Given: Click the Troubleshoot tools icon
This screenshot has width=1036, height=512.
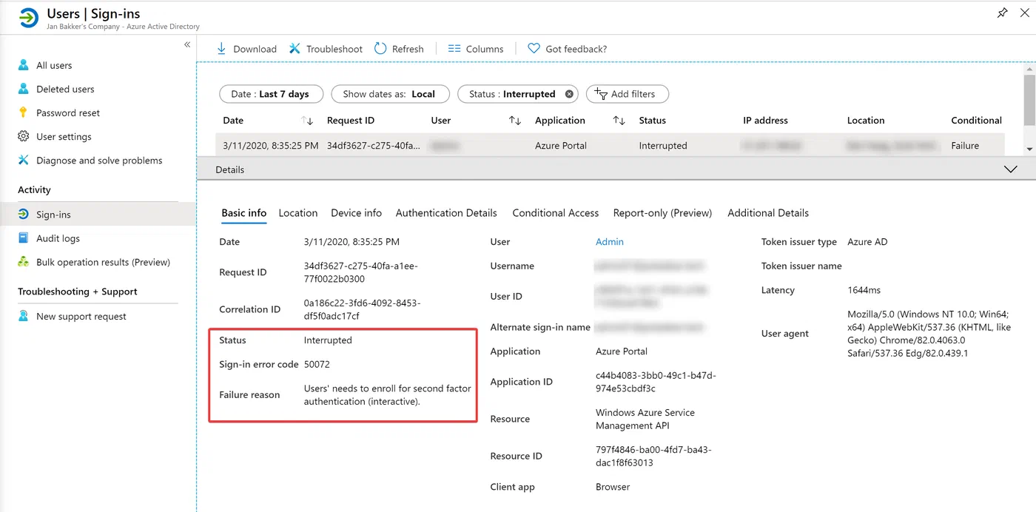Looking at the screenshot, I should pos(295,49).
